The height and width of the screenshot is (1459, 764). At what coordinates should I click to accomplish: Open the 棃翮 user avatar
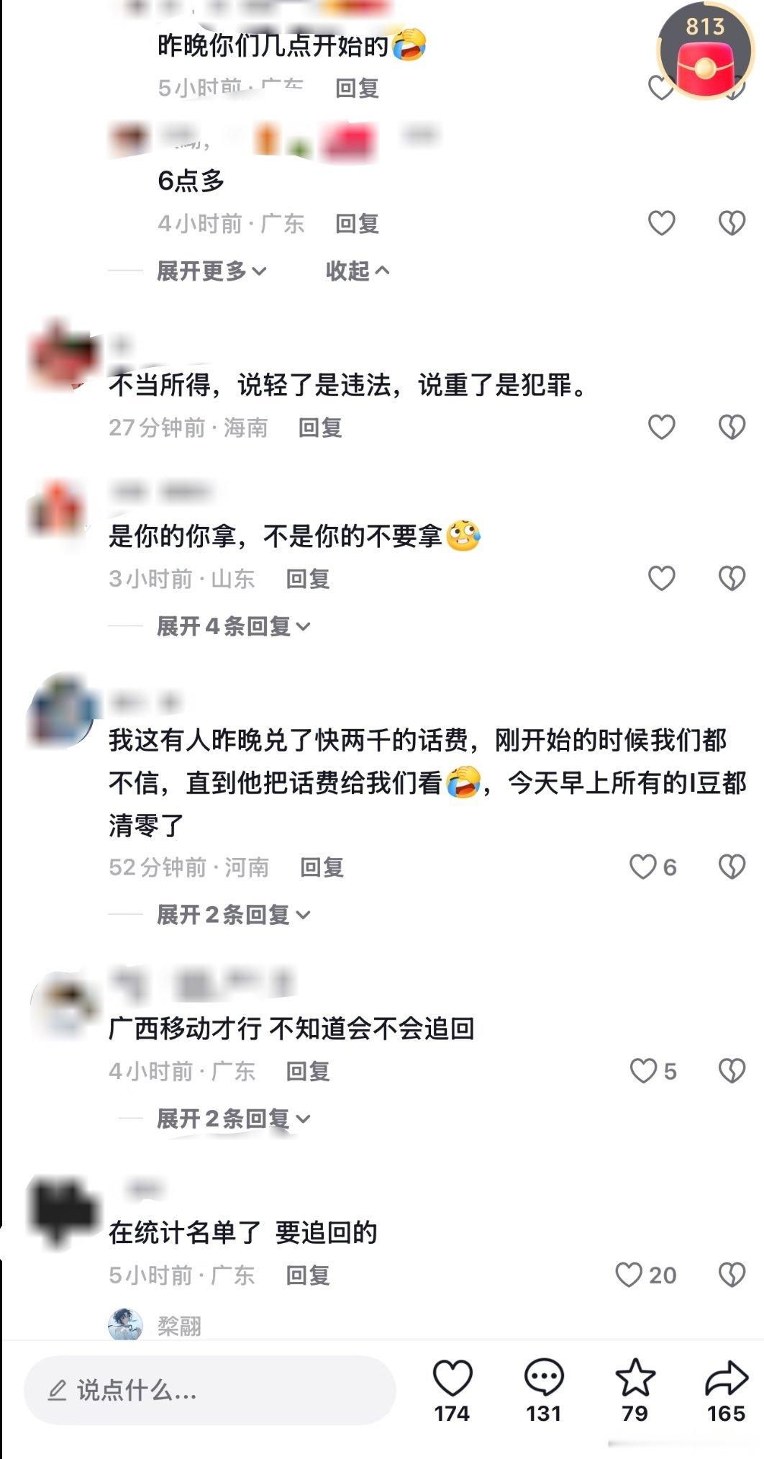[x=125, y=1324]
